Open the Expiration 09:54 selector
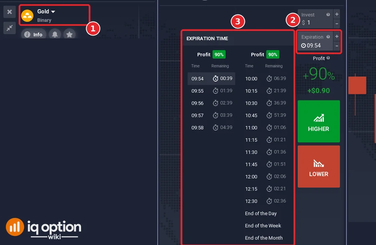The height and width of the screenshot is (245, 376). 315,41
